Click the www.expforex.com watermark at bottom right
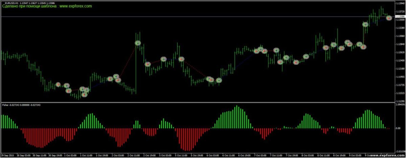 (x=385, y=155)
